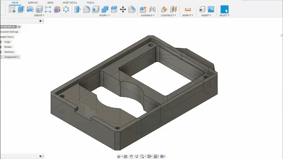This screenshot has width=283, height=159.
Task: Click the Measure tool under Inspect
Action: click(x=188, y=9)
